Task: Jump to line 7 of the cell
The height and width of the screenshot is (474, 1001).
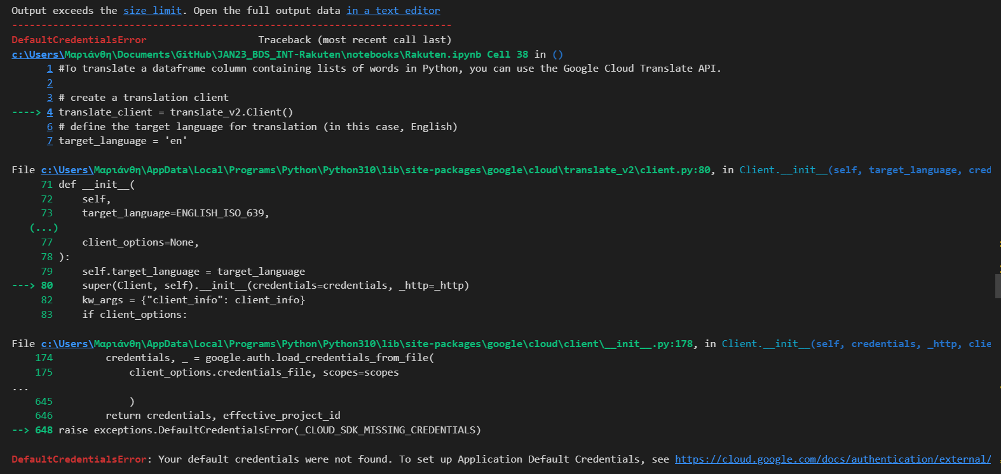Action: tap(50, 141)
